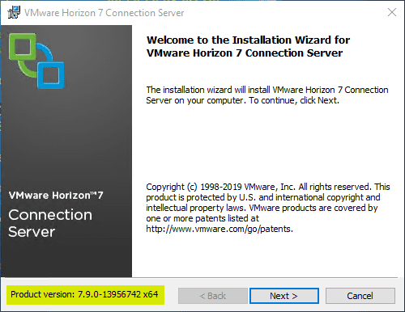Close the VMware Horizon 7 installer window
The image size is (405, 312).
coord(392,12)
